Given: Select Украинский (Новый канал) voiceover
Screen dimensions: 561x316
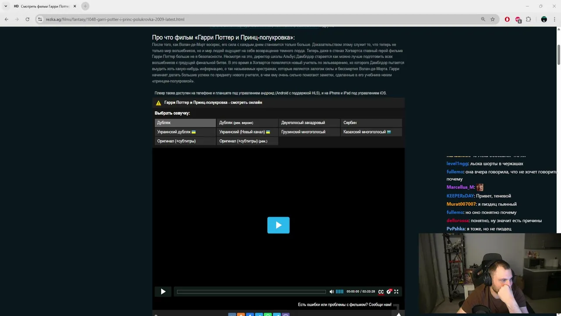Looking at the screenshot, I should click(x=247, y=132).
